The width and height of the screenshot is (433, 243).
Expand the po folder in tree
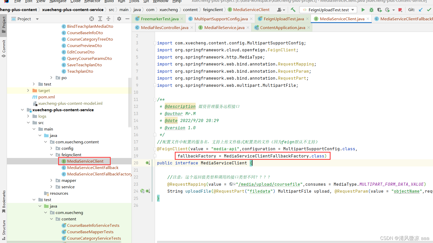point(51,78)
